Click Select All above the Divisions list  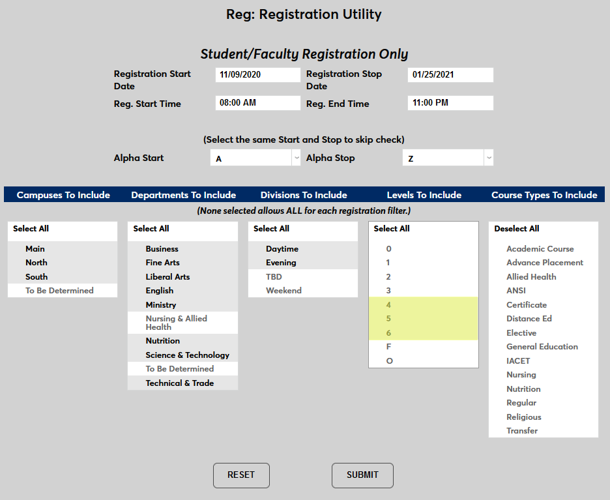(271, 229)
